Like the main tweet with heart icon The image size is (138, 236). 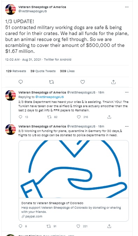point(82,82)
